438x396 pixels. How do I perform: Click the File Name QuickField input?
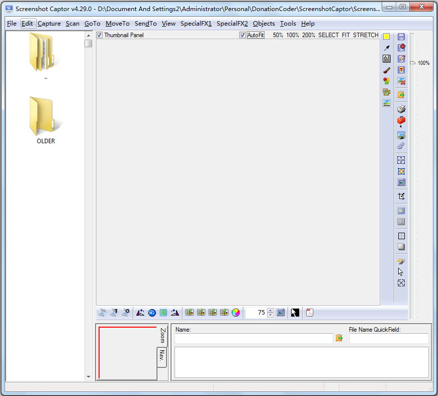[x=389, y=338]
